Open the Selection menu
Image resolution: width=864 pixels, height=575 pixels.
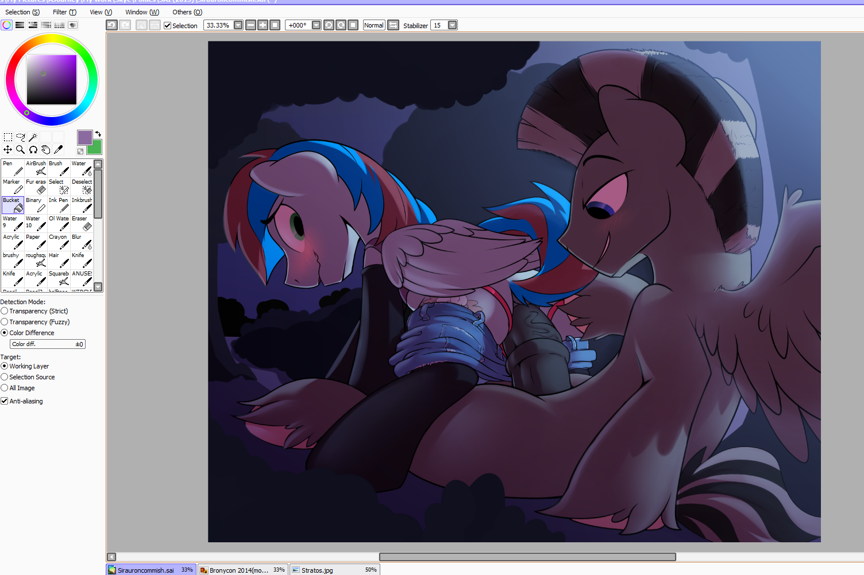point(22,12)
